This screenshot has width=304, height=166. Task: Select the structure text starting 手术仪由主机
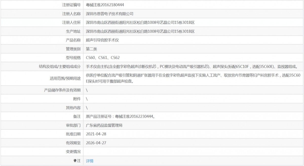[x=192, y=67]
